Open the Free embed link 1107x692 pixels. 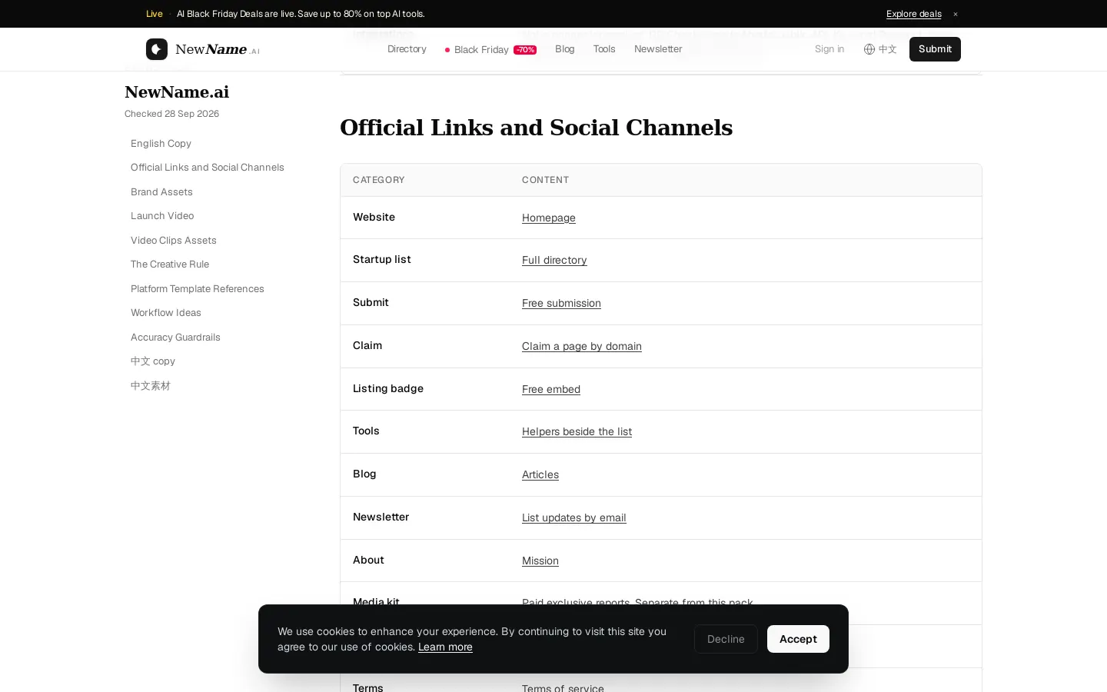(551, 390)
